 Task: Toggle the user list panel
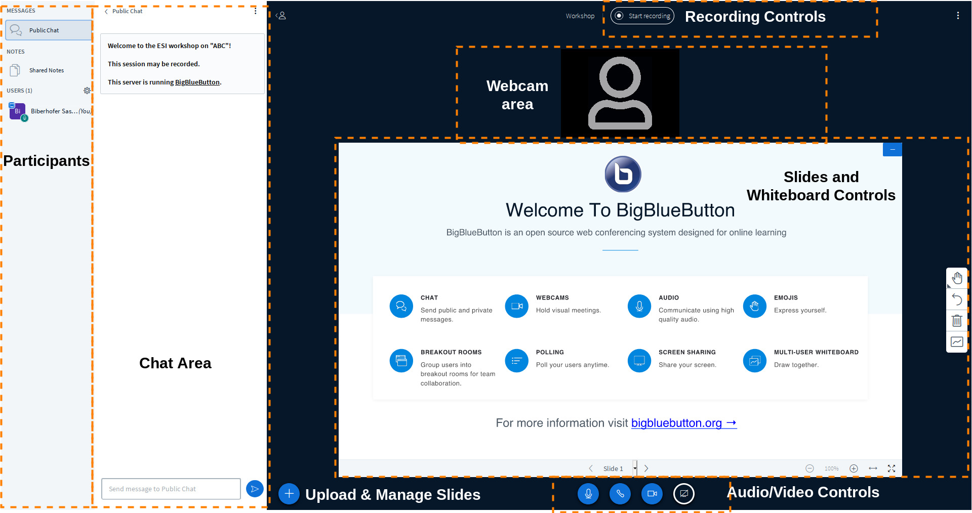(281, 16)
